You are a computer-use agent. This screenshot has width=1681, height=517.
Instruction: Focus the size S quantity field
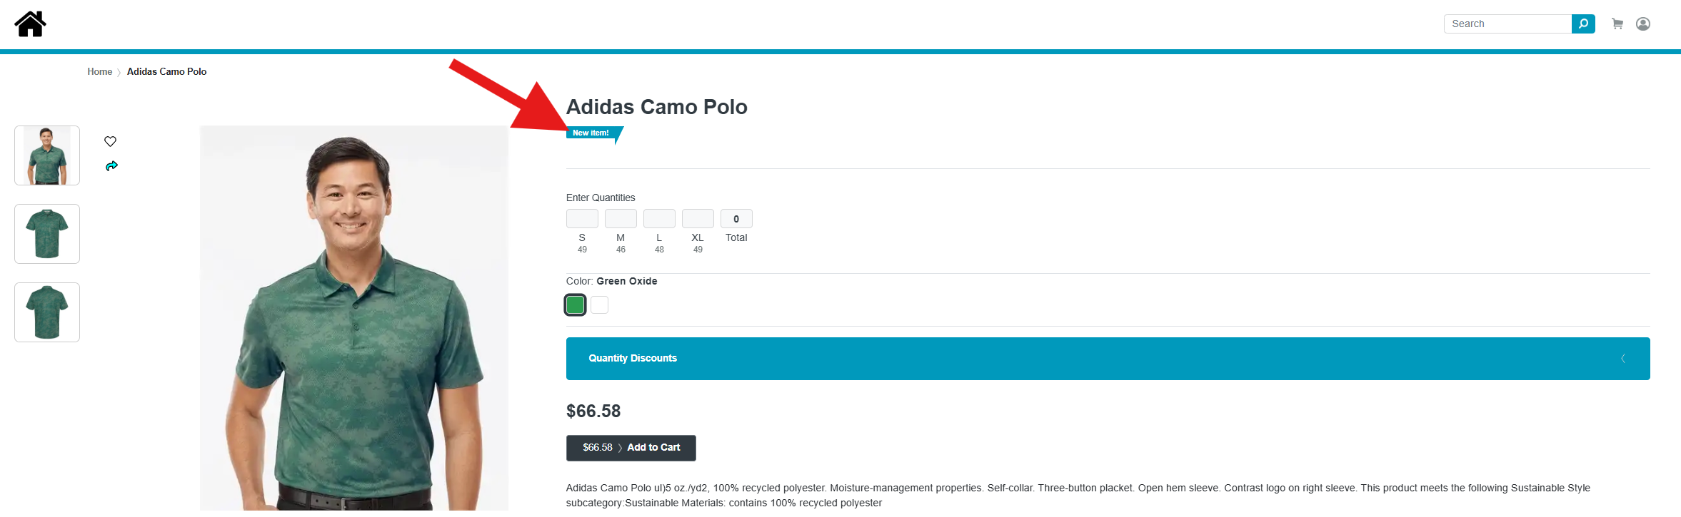582,218
